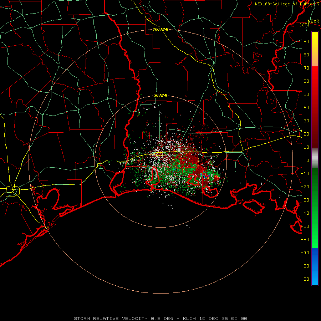The width and height of the screenshot is (321, 321).
Task: Click the positive 70 scale value
Action: [x=306, y=68]
